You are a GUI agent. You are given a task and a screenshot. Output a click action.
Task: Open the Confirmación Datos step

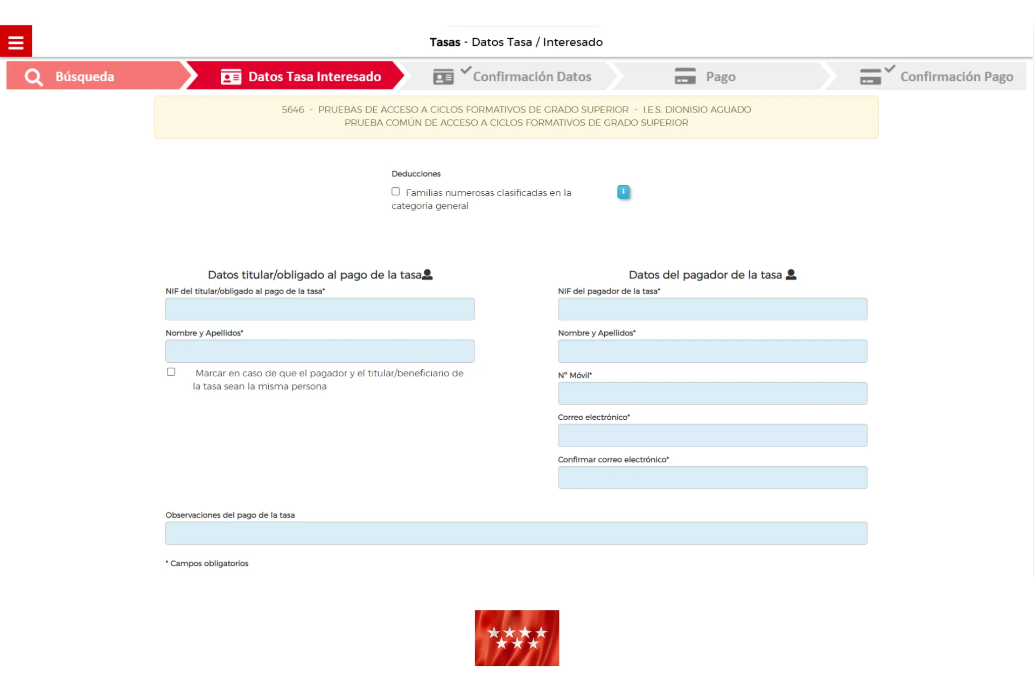tap(510, 76)
